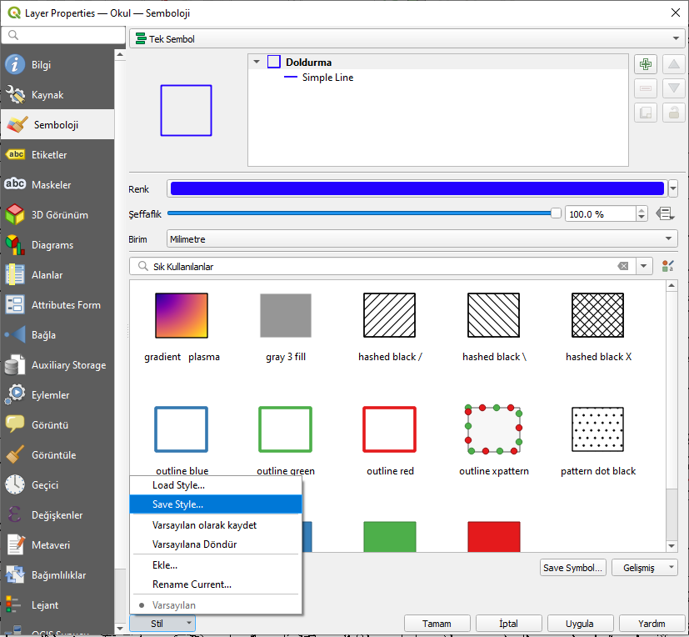Open the Renk color dropdown arrow

(672, 188)
